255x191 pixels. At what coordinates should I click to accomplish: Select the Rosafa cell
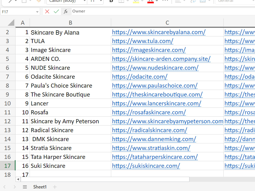pos(70,112)
